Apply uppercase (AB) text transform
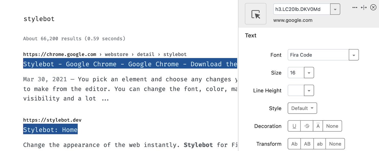379x151 pixels. click(307, 144)
